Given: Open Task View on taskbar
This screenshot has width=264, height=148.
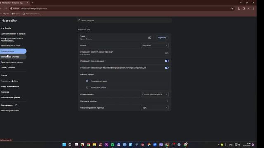Looking at the screenshot, I should [76, 145].
